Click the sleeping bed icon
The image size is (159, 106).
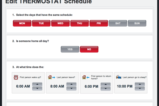pos(119,77)
